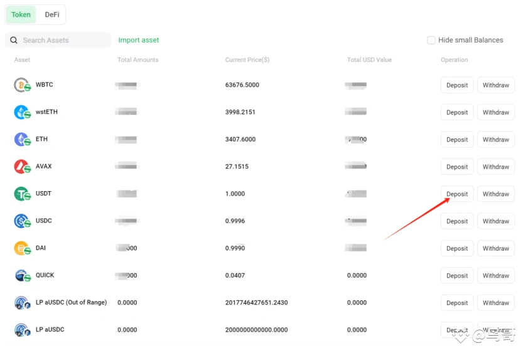Click the WBTC token icon

22,85
